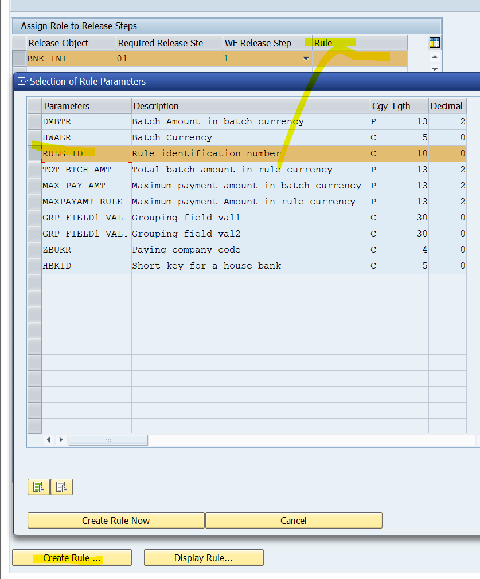
Task: Click the Deselect All rows icon button
Action: pos(61,487)
